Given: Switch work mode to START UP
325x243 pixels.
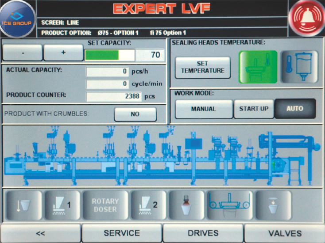Looking at the screenshot, I should pos(254,109).
